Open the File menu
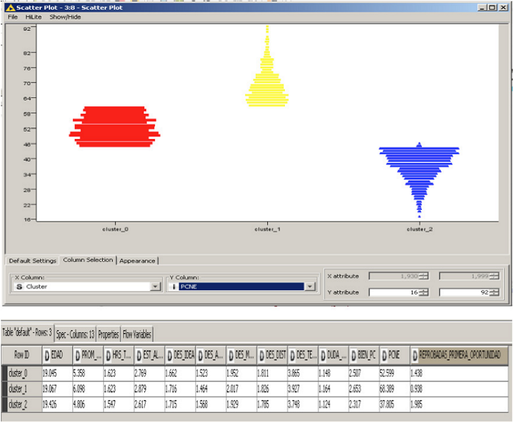513x422 pixels. coord(13,17)
